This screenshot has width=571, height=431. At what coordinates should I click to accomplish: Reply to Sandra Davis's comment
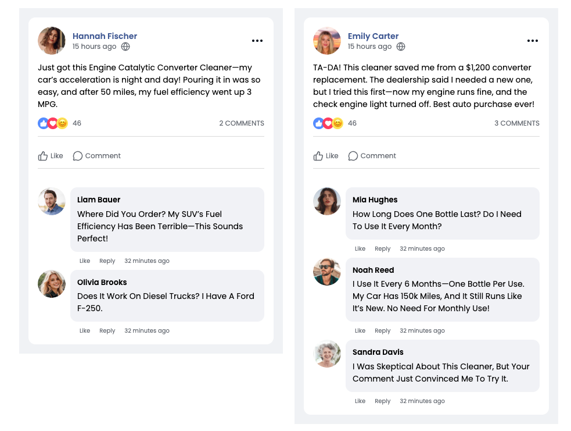pos(382,401)
